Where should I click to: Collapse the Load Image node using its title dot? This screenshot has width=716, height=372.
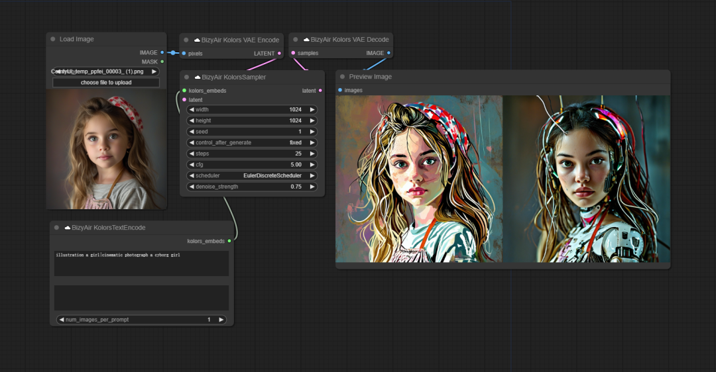point(53,39)
